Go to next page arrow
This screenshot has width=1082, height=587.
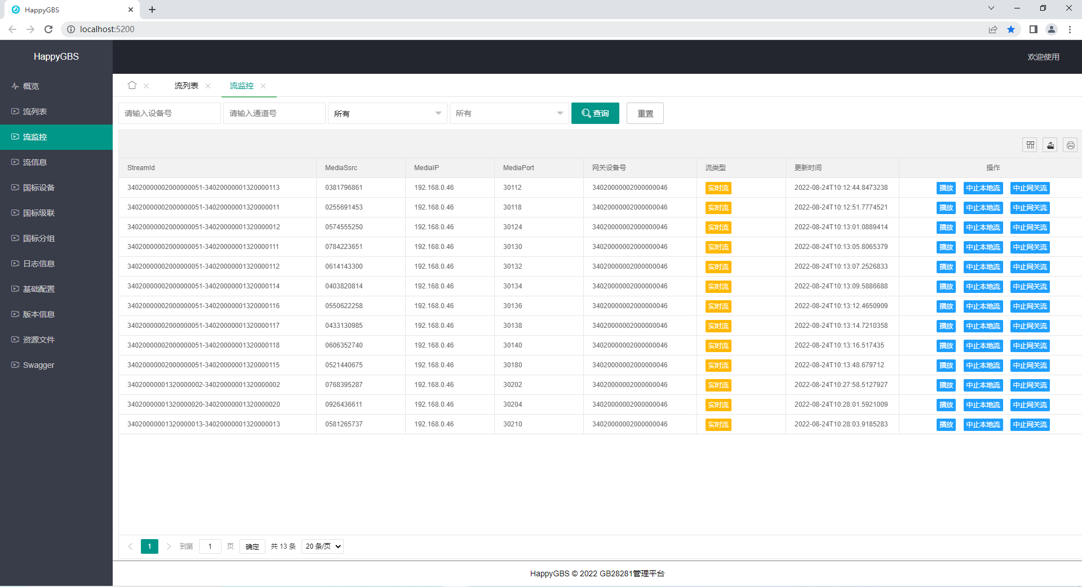(x=168, y=546)
